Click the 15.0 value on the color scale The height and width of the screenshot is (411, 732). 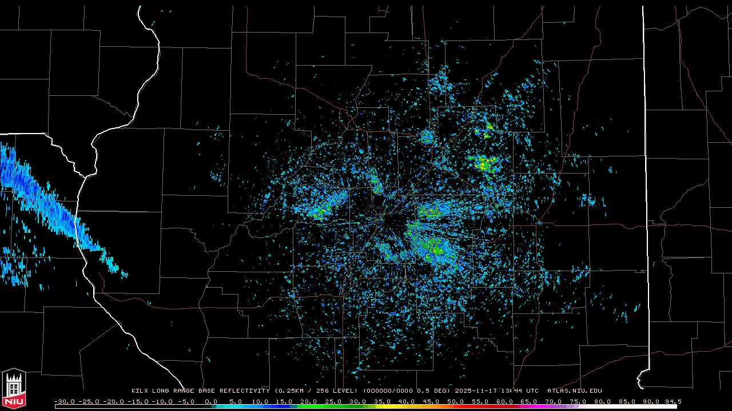click(284, 401)
